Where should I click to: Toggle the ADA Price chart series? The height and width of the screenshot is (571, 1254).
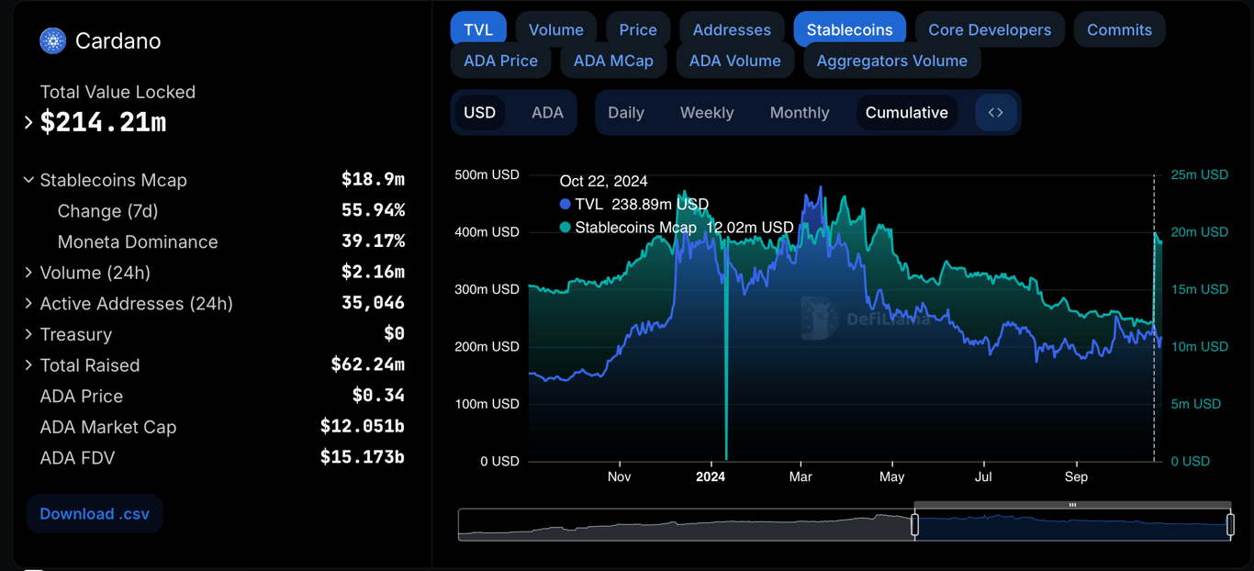pyautogui.click(x=500, y=61)
